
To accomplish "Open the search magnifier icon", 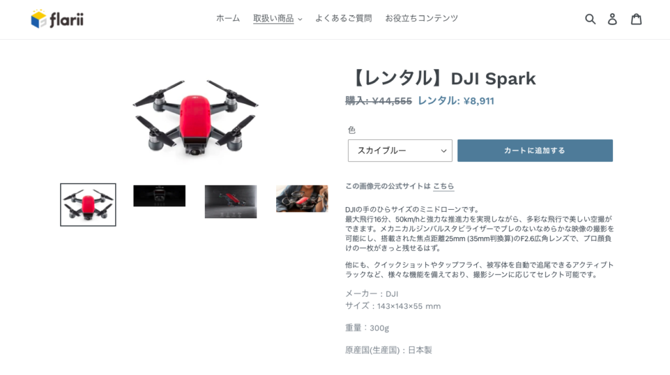I will (590, 19).
